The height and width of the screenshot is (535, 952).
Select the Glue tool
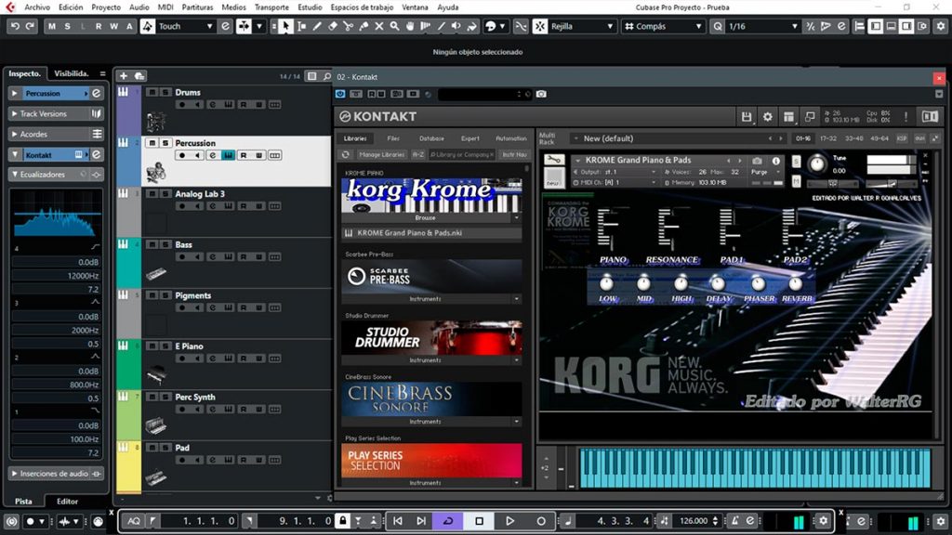click(x=364, y=26)
